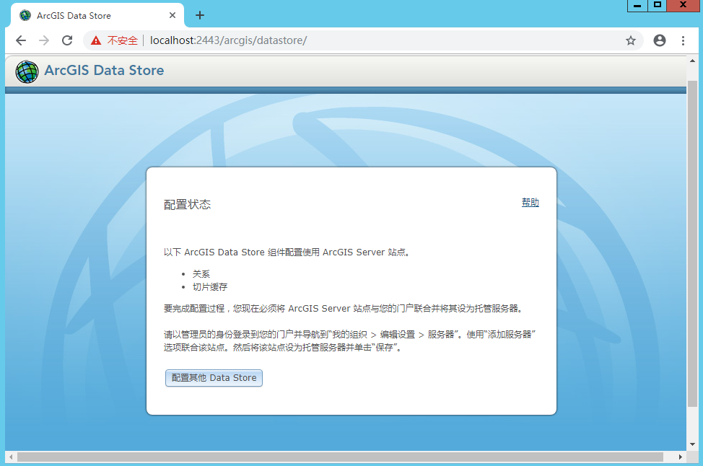Click the ArcGIS Data Store header title

[x=104, y=71]
